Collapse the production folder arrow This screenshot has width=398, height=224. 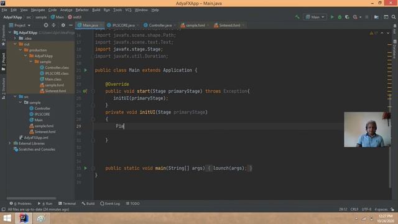[21, 50]
